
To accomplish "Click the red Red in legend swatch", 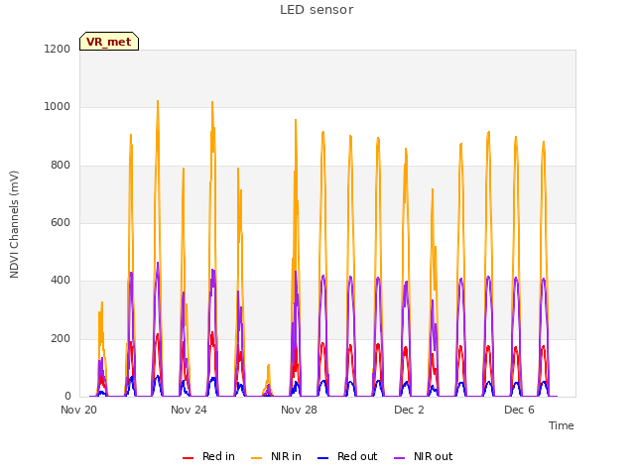I will click(x=188, y=458).
